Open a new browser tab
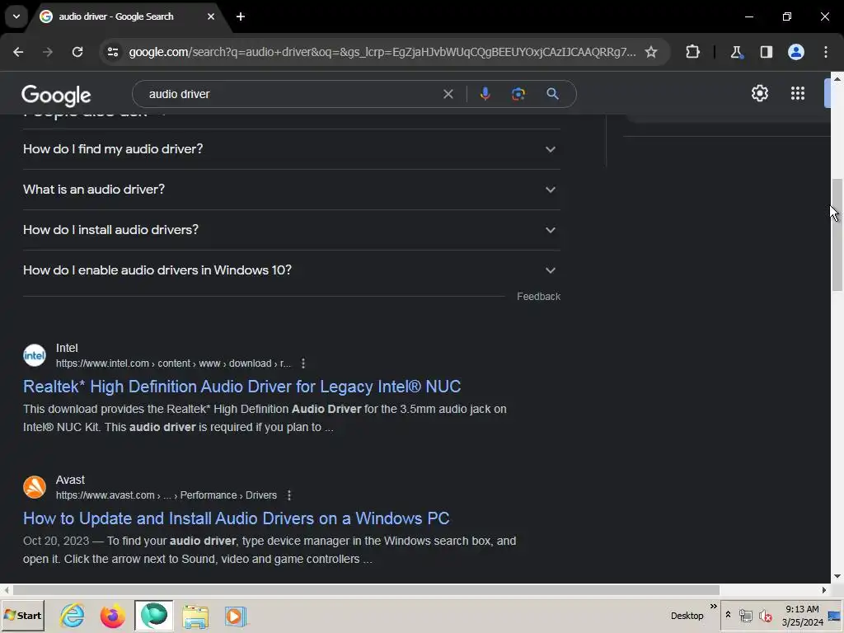Screen dimensions: 844x633 (241, 16)
